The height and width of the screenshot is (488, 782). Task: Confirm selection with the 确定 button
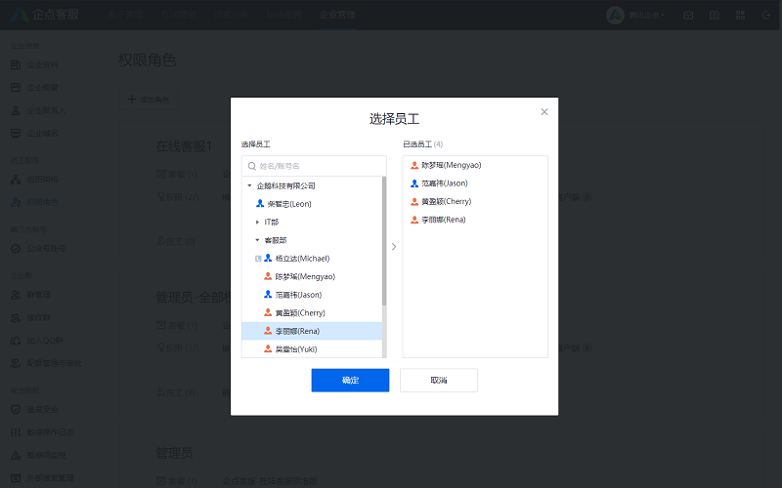coord(350,381)
